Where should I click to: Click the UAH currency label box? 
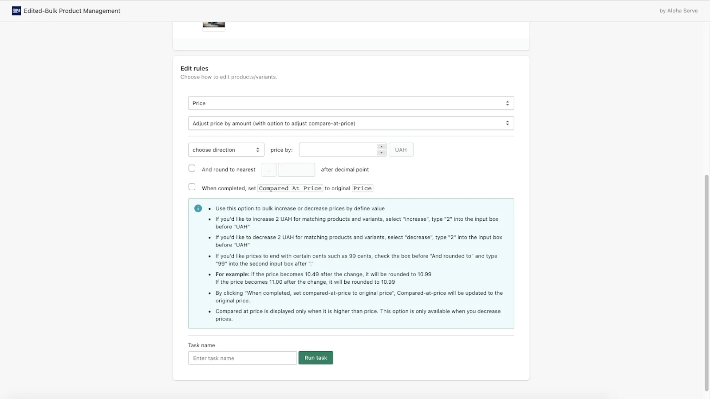tap(401, 150)
